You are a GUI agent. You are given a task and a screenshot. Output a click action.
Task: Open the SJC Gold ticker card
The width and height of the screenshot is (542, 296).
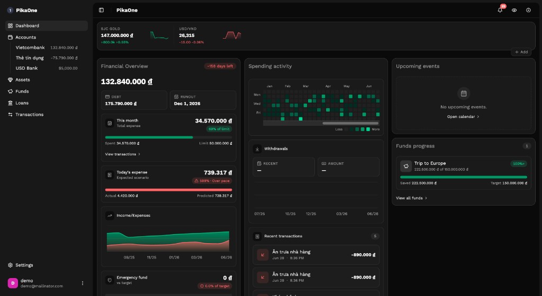click(x=135, y=35)
